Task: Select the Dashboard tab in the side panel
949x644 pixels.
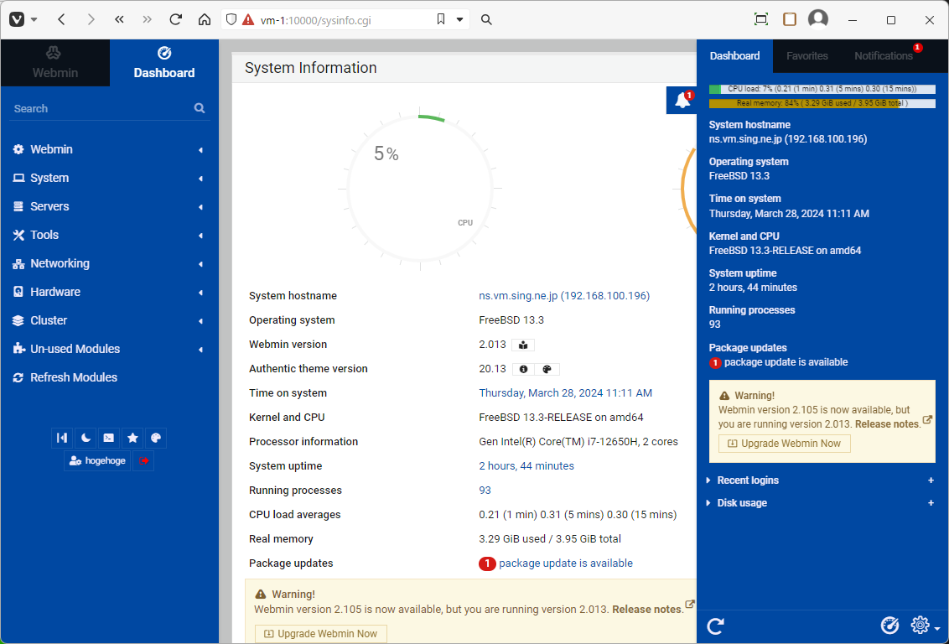Action: coord(734,55)
